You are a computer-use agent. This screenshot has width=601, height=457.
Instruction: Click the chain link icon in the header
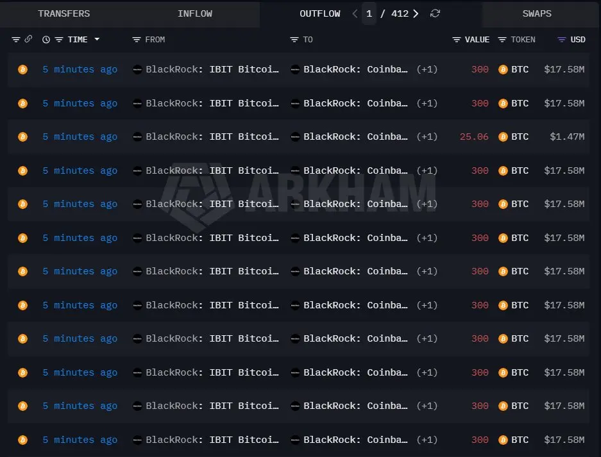point(28,39)
